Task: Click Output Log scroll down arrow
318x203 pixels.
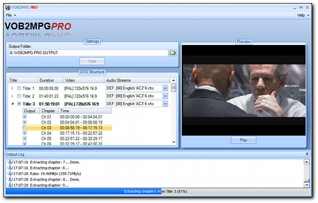Action: pyautogui.click(x=306, y=185)
